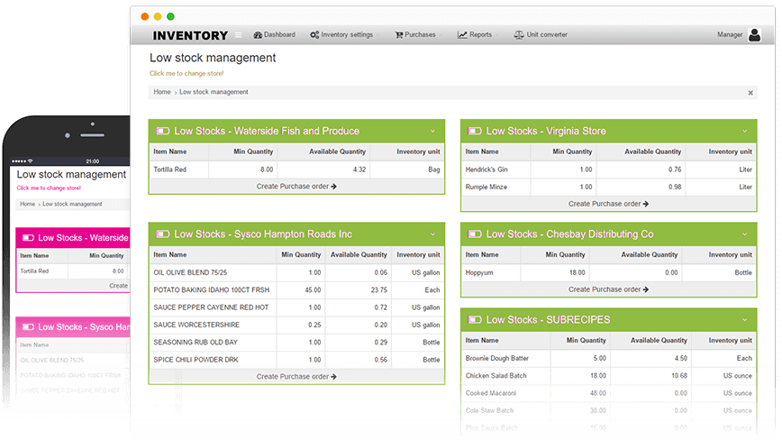Open the Purchases menu

pyautogui.click(x=415, y=35)
